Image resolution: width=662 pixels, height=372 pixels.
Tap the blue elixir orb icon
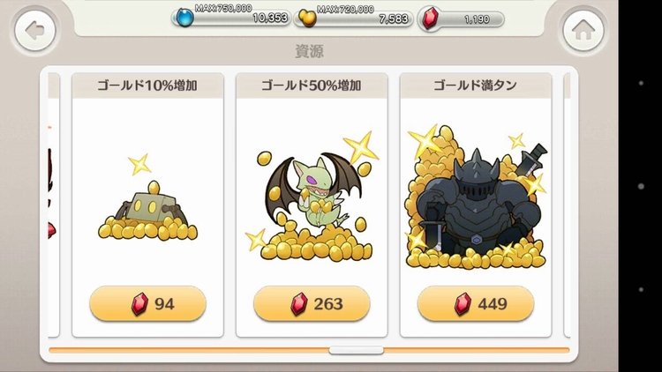pyautogui.click(x=184, y=18)
